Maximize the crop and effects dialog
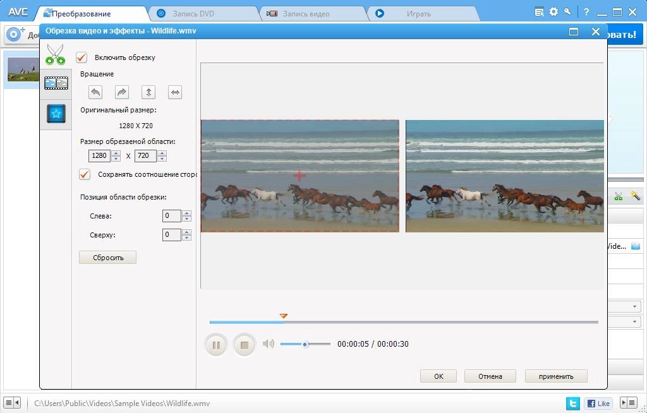Image resolution: width=647 pixels, height=413 pixels. pyautogui.click(x=574, y=32)
